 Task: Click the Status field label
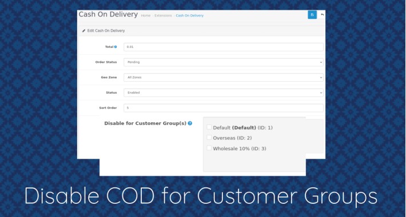(112, 93)
